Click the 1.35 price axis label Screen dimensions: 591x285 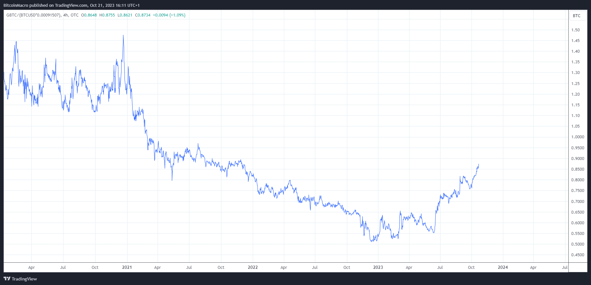(x=575, y=62)
